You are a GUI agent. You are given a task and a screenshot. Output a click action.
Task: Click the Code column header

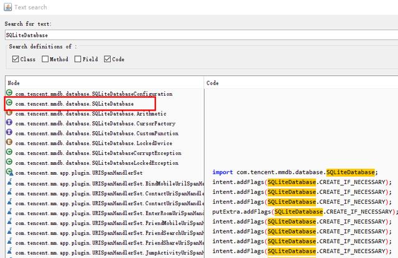tap(301, 83)
